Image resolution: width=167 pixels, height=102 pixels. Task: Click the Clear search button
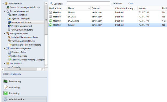click(131, 3)
